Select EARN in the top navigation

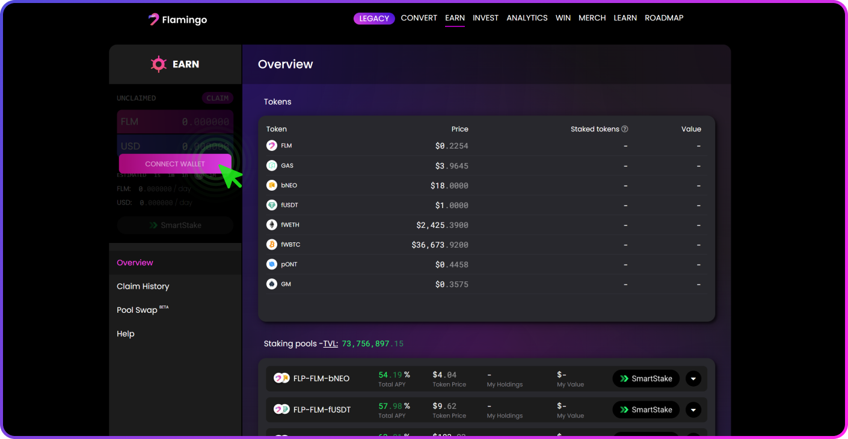click(x=455, y=18)
